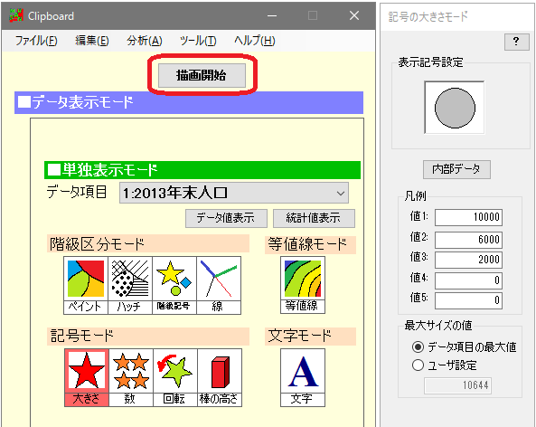
Task: Select the 大きさ size symbol icon
Action: tap(87, 378)
